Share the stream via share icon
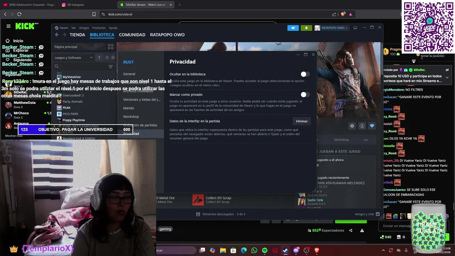The width and height of the screenshot is (455, 256). tap(351, 230)
